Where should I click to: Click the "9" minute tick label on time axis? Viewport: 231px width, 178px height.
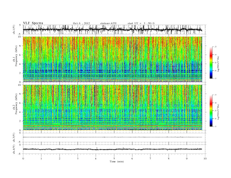pyautogui.click(x=187, y=159)
